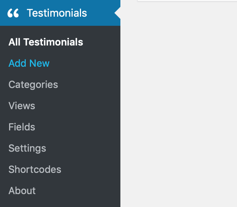Click the white arrow notch beside Testimonials
The height and width of the screenshot is (207, 237).
[117, 13]
